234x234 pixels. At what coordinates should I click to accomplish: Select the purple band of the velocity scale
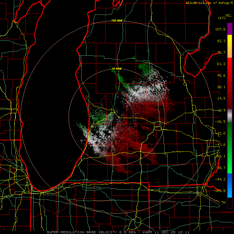(230, 29)
